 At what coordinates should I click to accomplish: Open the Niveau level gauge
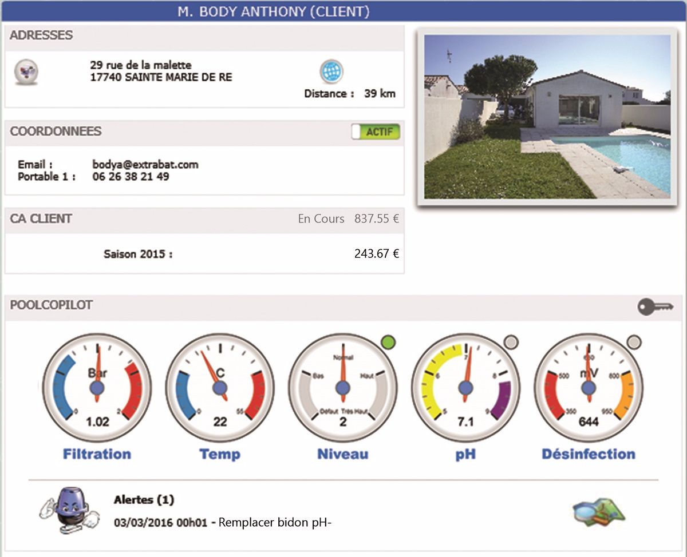click(342, 388)
